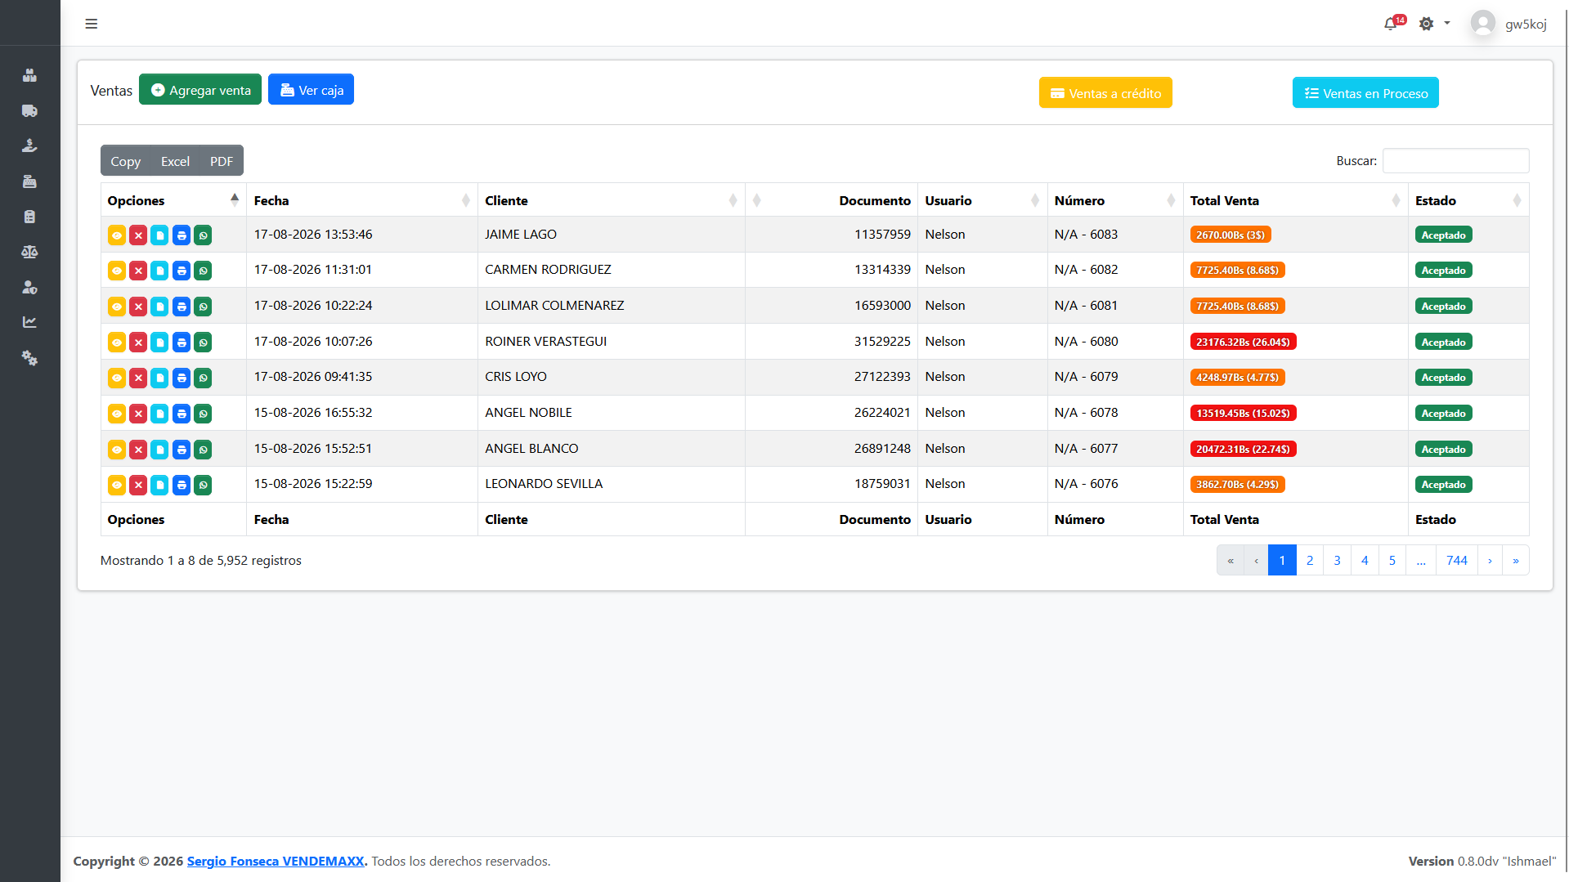Print CARMEN RODRIGUEZ sale
This screenshot has height=882, width=1569.
click(x=182, y=271)
